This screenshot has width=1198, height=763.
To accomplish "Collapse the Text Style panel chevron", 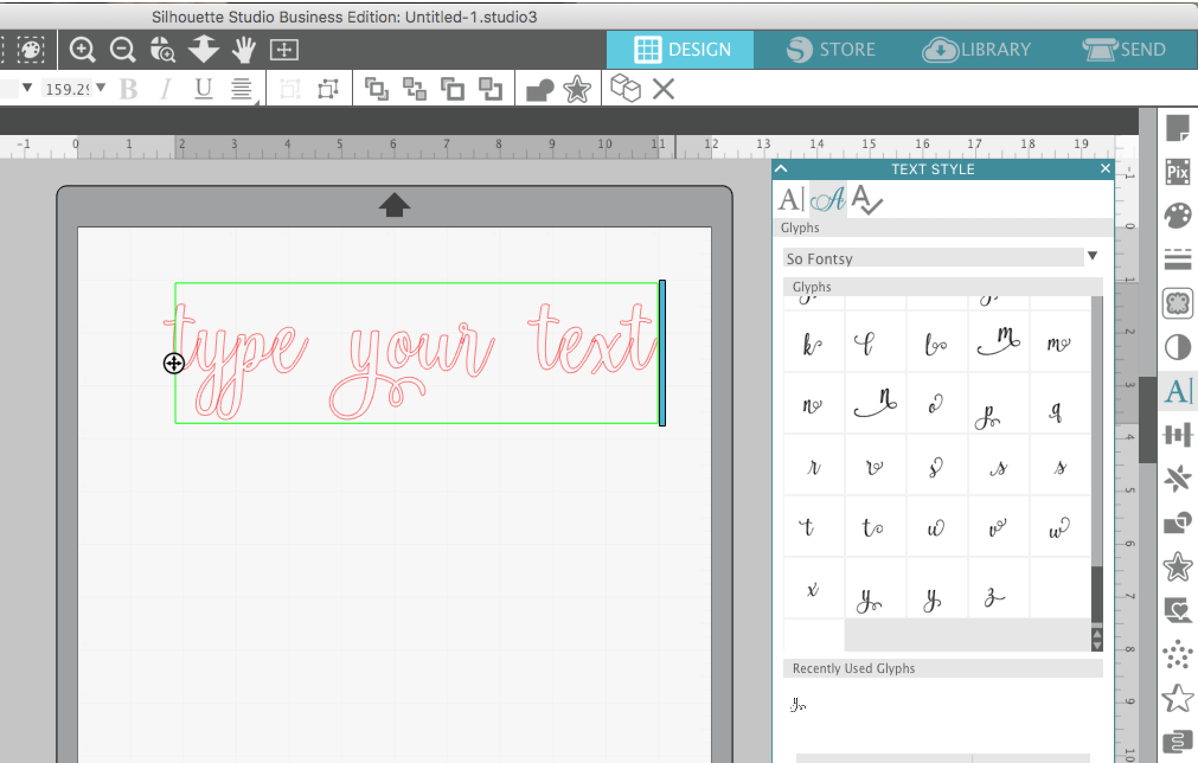I will tap(781, 169).
